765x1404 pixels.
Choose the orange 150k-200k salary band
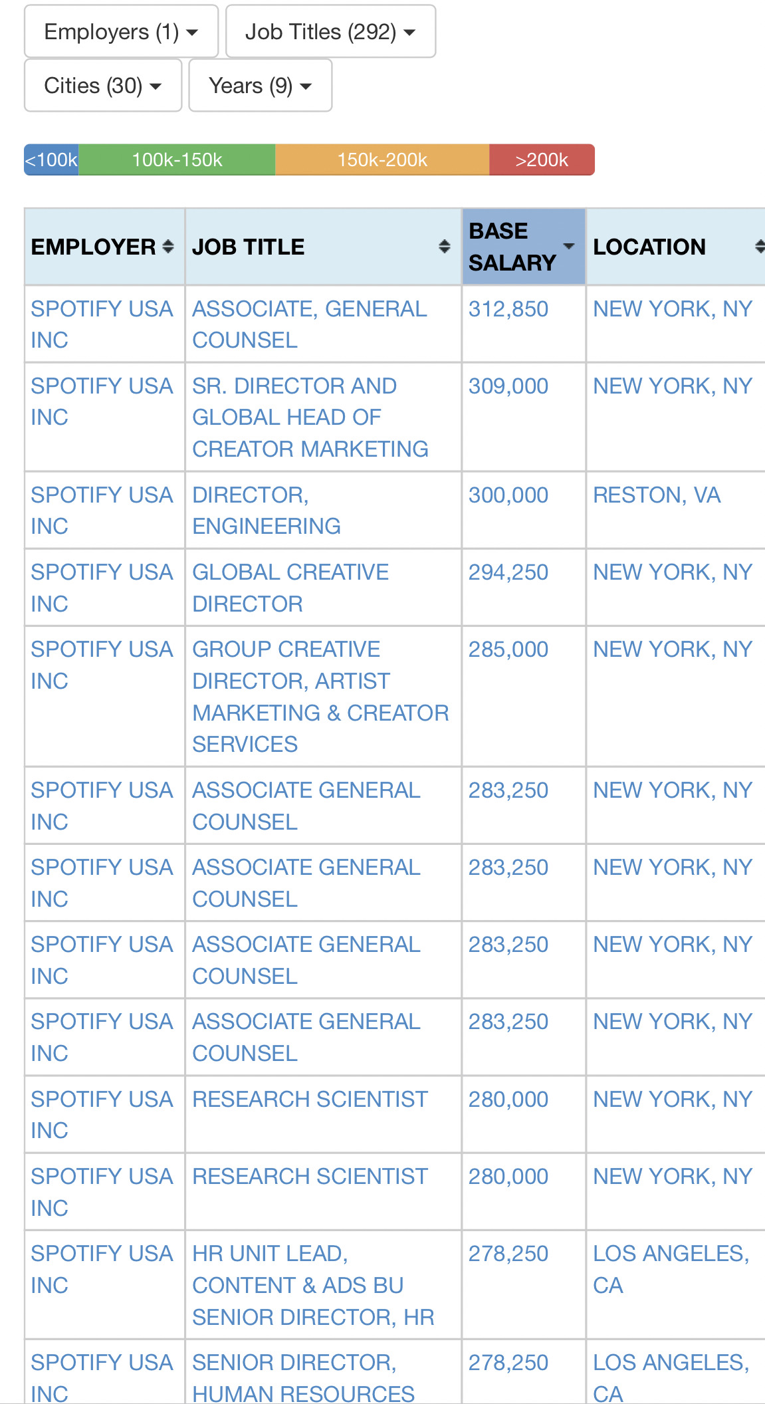382,160
